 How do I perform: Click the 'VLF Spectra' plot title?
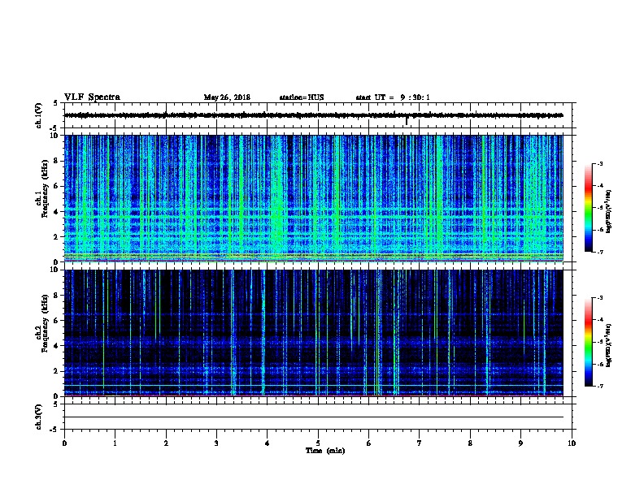(x=92, y=97)
